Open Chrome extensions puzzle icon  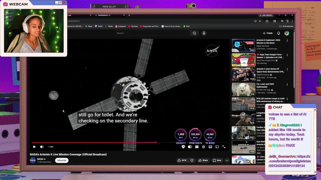pyautogui.click(x=267, y=21)
